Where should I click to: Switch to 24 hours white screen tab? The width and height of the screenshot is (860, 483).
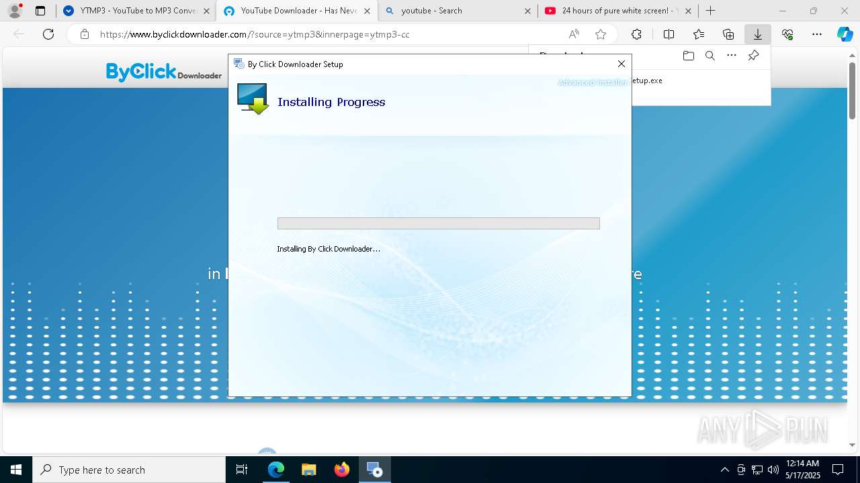[618, 11]
